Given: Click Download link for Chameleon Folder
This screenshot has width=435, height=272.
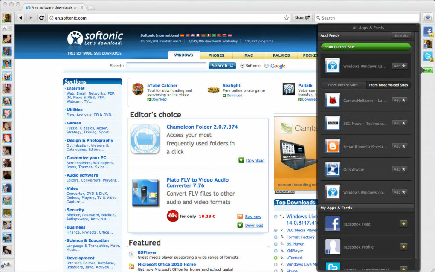Looking at the screenshot, I should 255,161.
